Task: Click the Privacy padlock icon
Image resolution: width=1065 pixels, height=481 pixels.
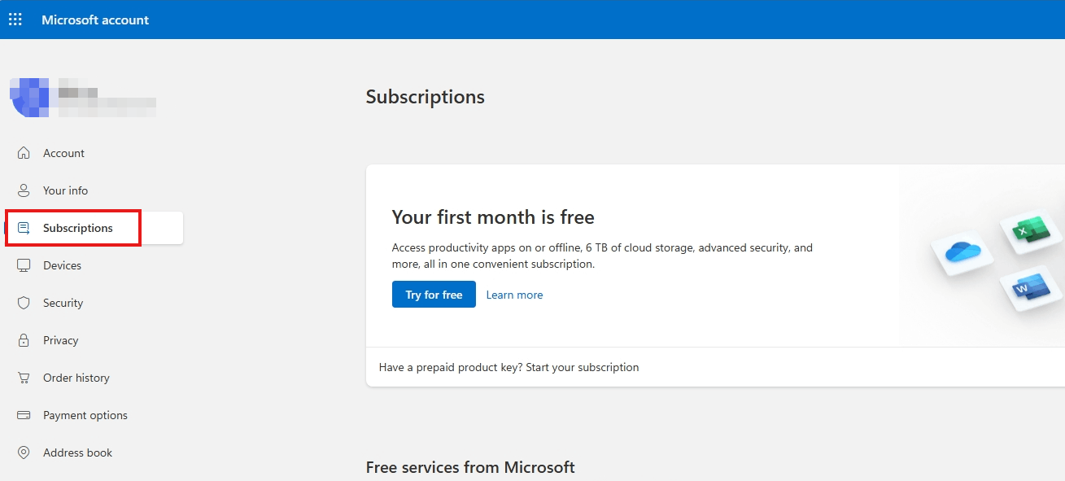Action: click(24, 340)
